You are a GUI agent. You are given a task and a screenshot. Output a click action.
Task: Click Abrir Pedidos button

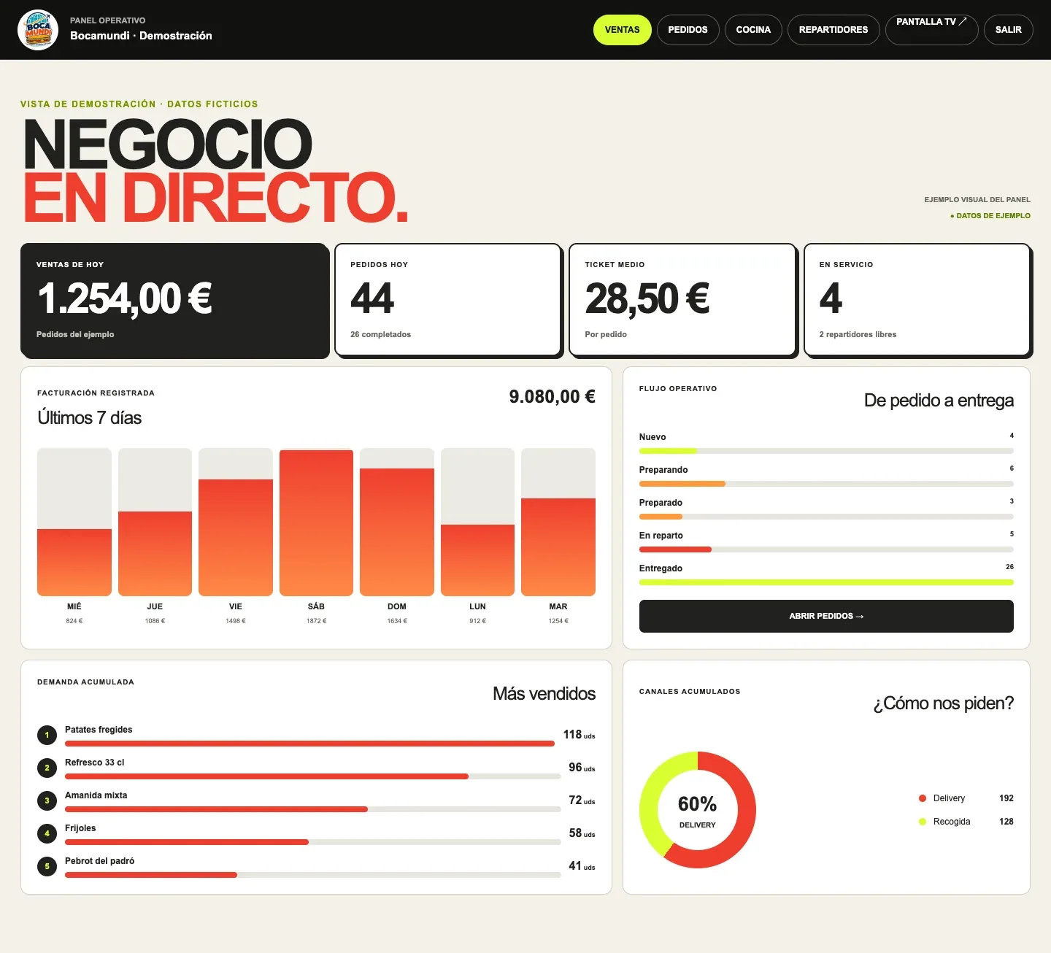826,616
